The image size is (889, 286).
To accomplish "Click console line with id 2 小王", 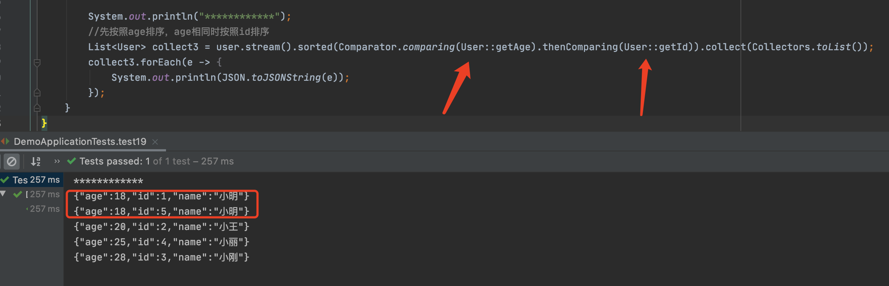I will click(161, 227).
